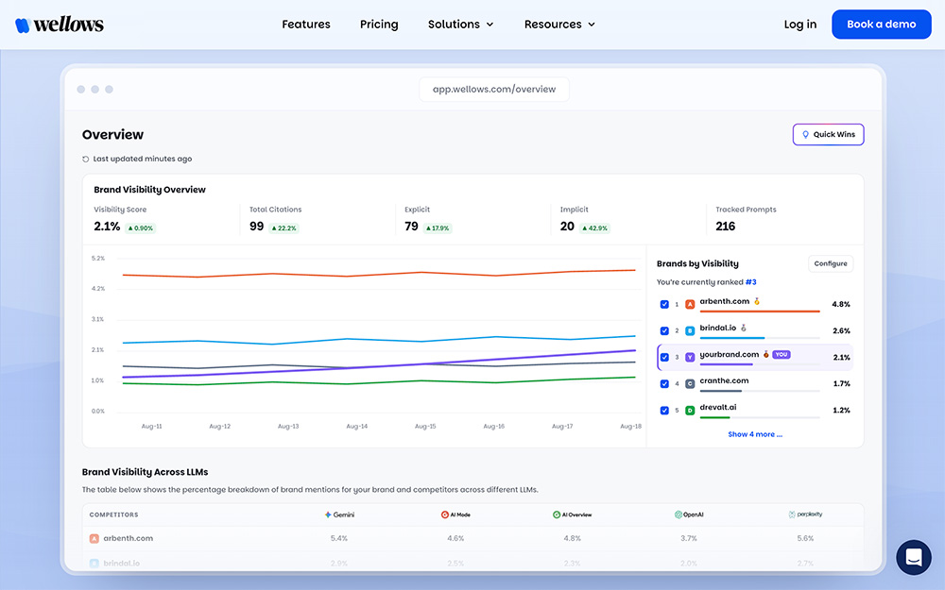Click the Log in link
Image resolution: width=945 pixels, height=590 pixels.
tap(799, 25)
